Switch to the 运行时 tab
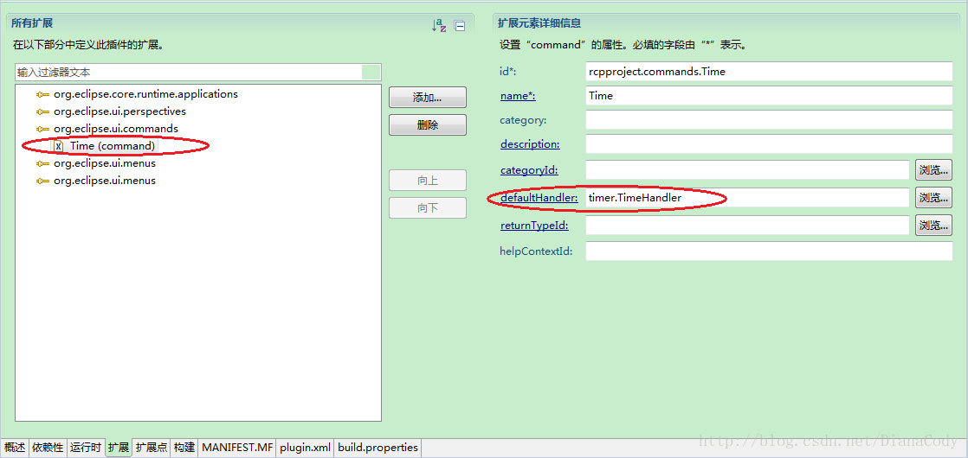 pos(85,448)
